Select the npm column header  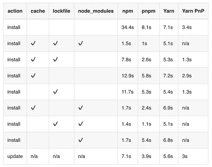[x=127, y=11]
